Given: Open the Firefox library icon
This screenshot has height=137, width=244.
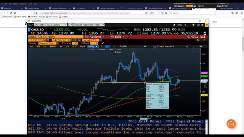Looking at the screenshot, I should (x=233, y=13).
